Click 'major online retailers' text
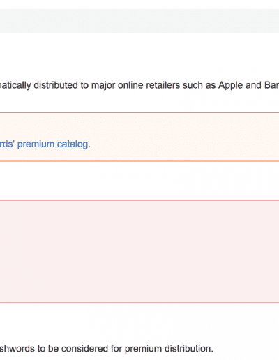The height and width of the screenshot is (360, 279). [x=135, y=85]
